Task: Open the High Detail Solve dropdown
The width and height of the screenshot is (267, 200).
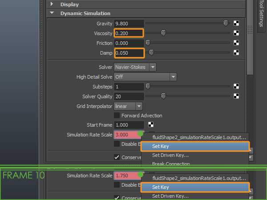Action: [x=146, y=77]
